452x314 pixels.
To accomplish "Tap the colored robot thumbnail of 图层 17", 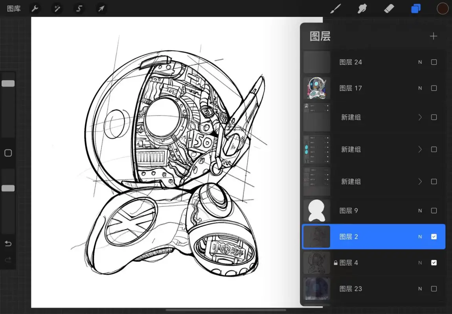I will [317, 88].
